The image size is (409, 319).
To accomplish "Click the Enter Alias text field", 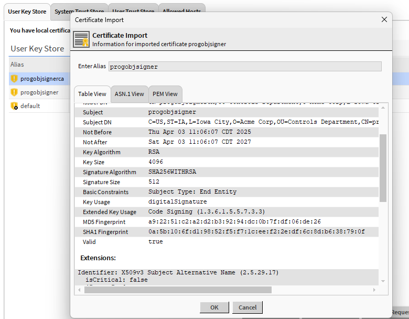I will (244, 67).
